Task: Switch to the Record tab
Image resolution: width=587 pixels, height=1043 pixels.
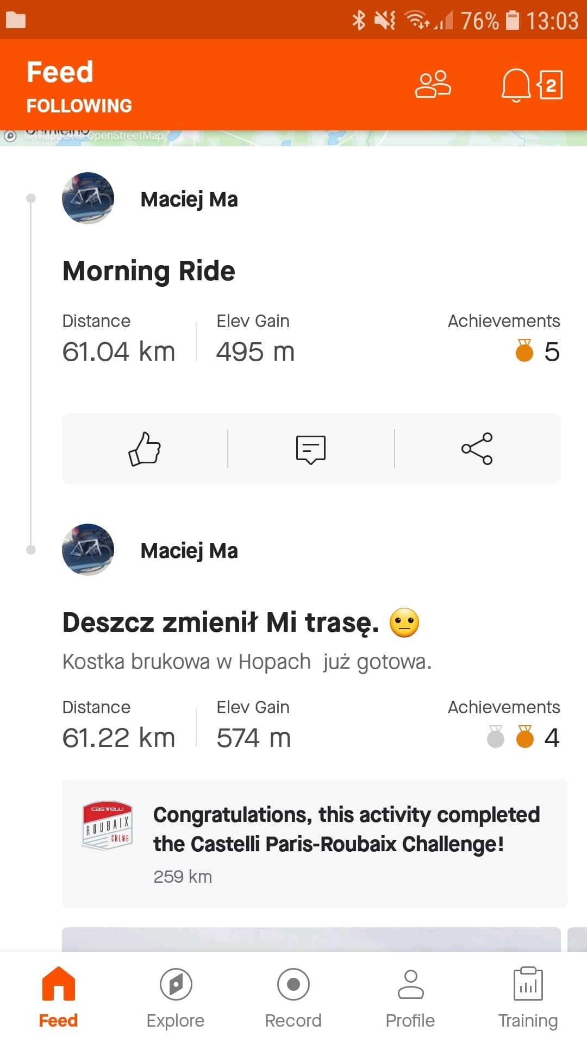Action: [x=293, y=998]
